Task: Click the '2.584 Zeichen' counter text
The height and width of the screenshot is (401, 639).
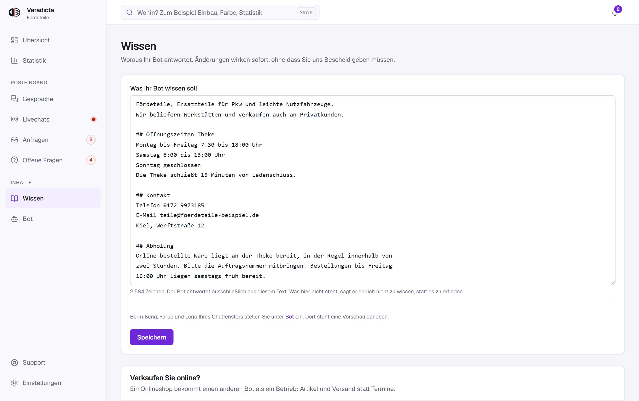Action: coord(147,292)
